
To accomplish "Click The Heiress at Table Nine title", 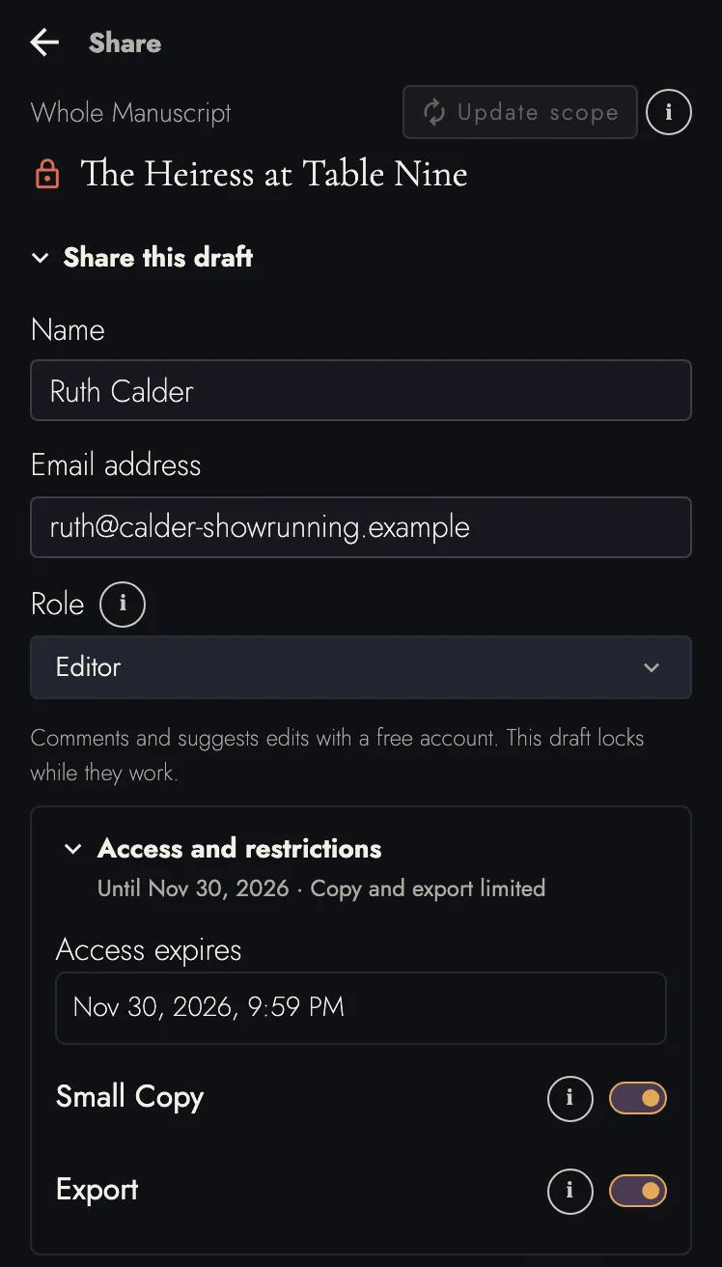I will 274,175.
